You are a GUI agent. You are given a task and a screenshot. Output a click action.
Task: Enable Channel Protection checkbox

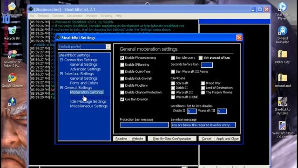122,92
